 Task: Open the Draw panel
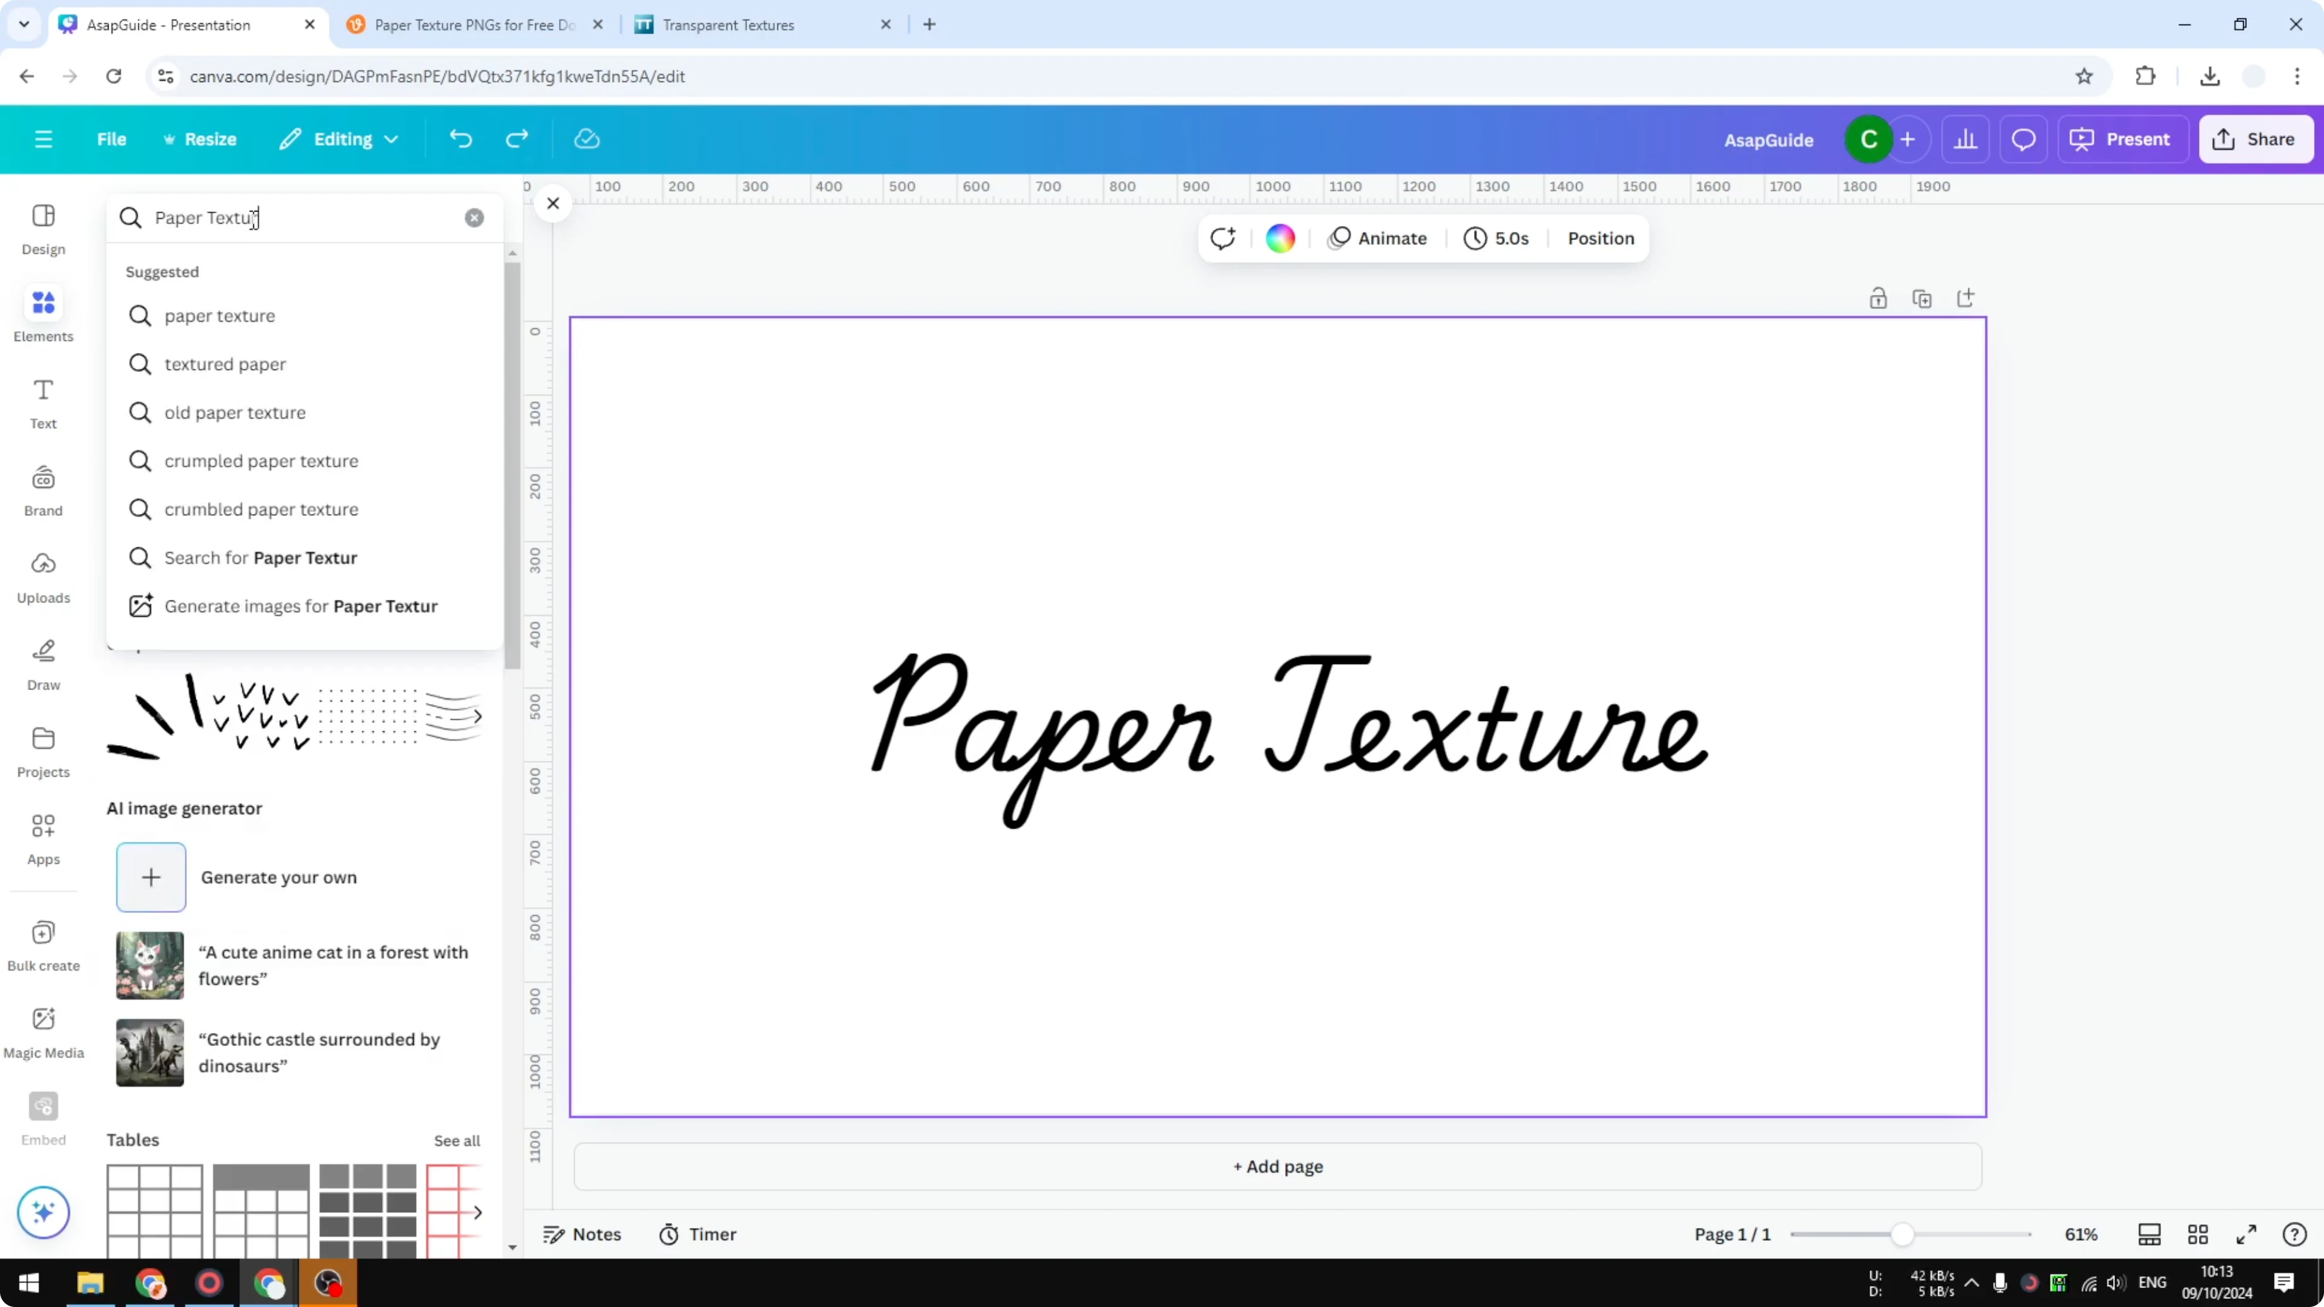(42, 663)
